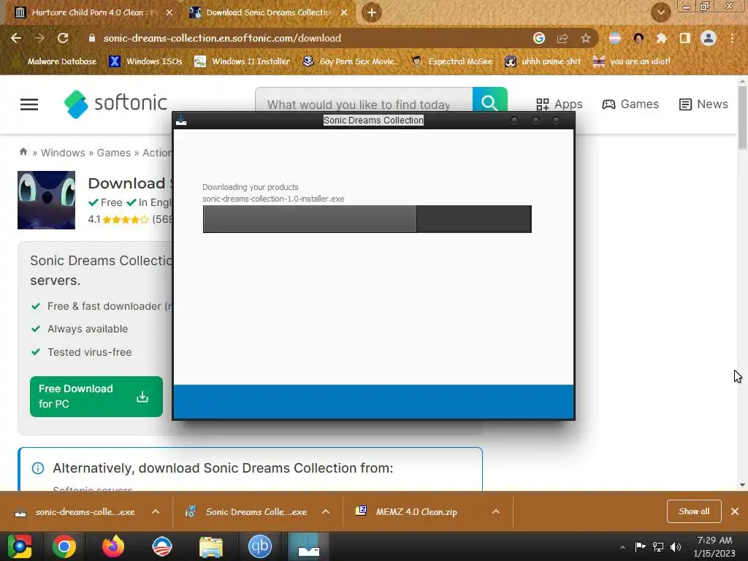The image size is (748, 561).
Task: Click the installer download progress bar
Action: [x=367, y=219]
